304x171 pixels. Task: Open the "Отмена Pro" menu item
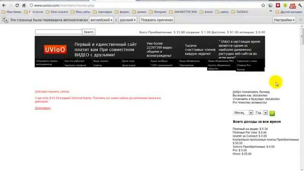click(244, 66)
